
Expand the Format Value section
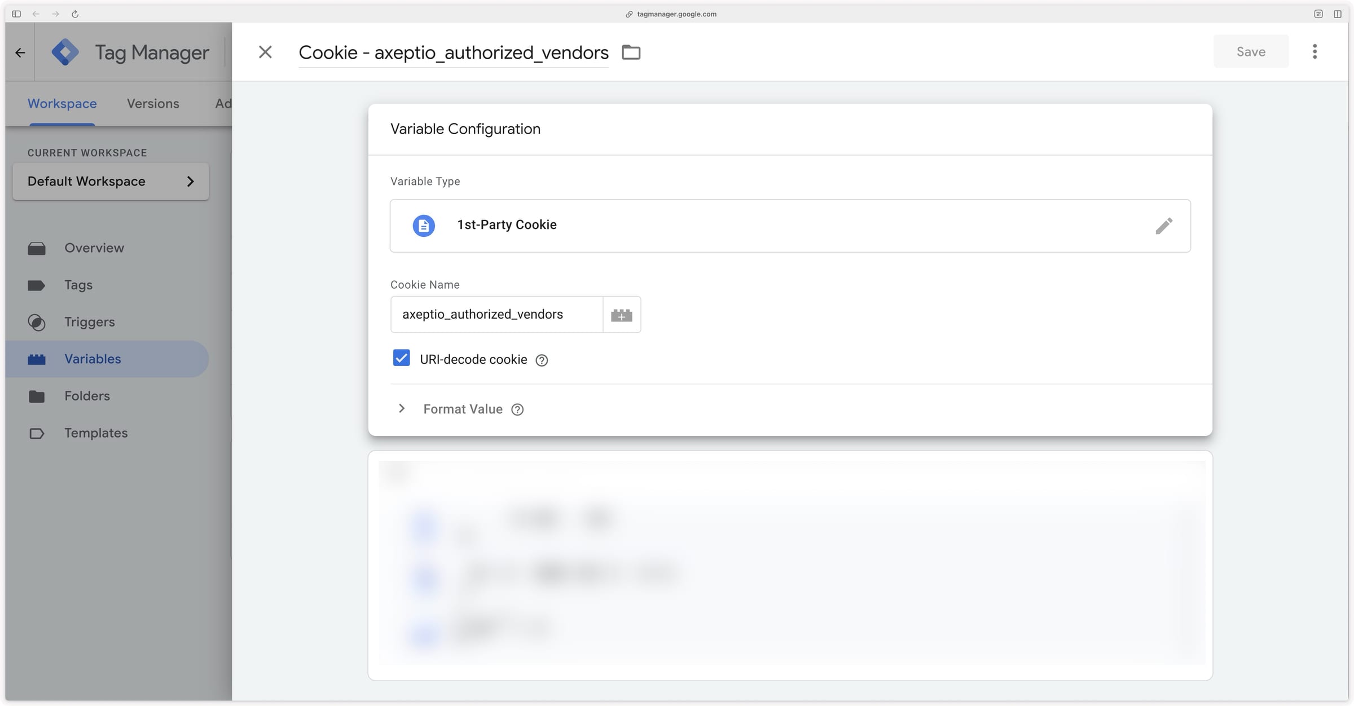[x=402, y=409]
